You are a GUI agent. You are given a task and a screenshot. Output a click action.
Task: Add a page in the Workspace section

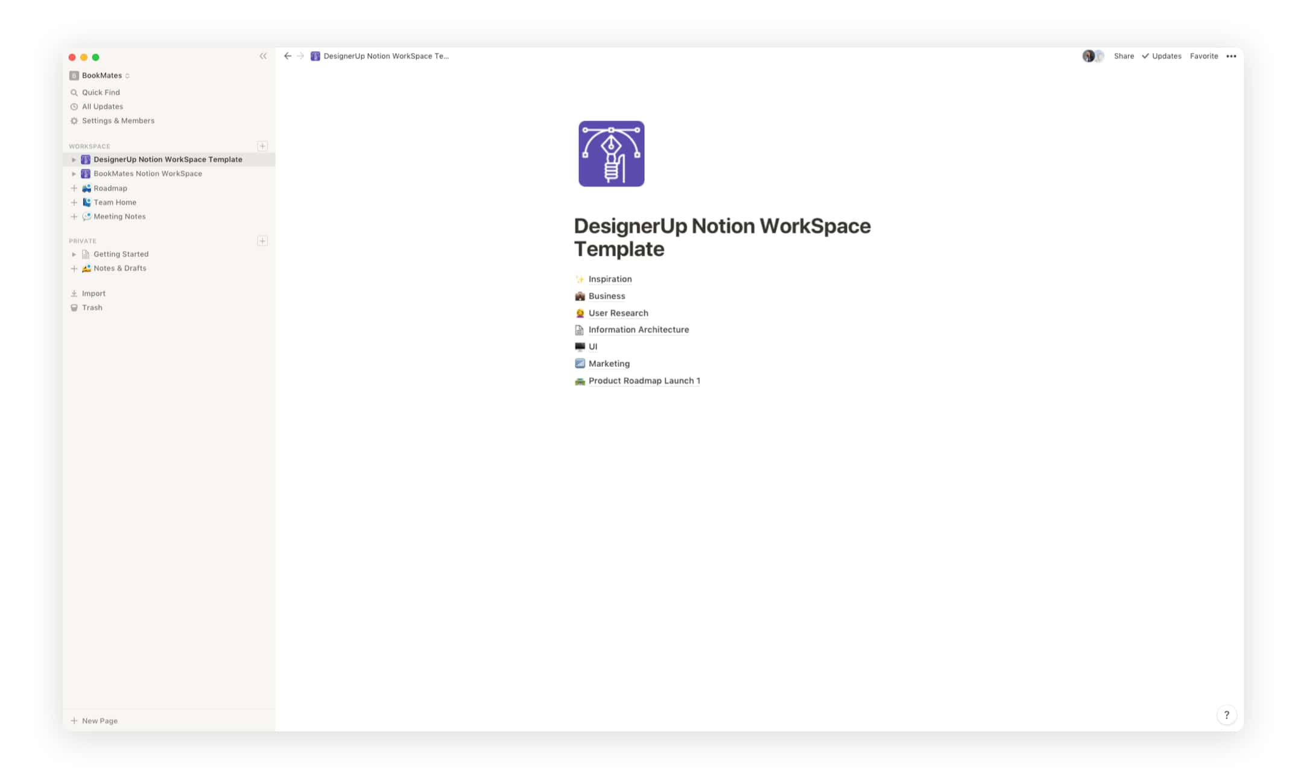pyautogui.click(x=262, y=146)
